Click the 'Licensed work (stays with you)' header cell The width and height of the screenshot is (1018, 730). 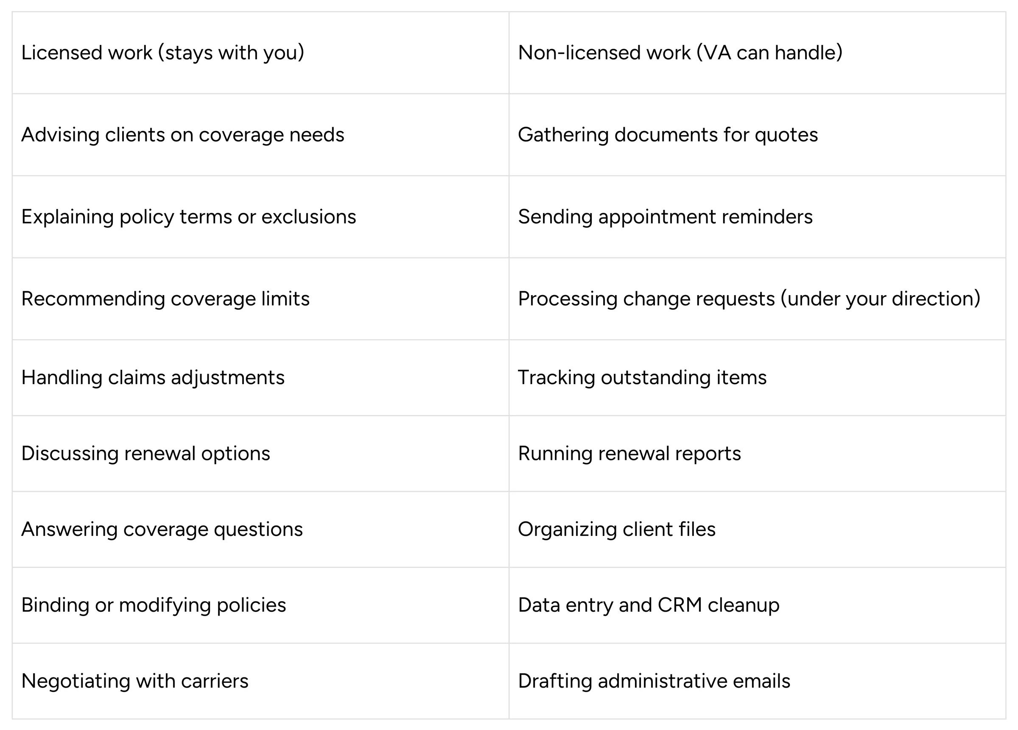pos(260,53)
